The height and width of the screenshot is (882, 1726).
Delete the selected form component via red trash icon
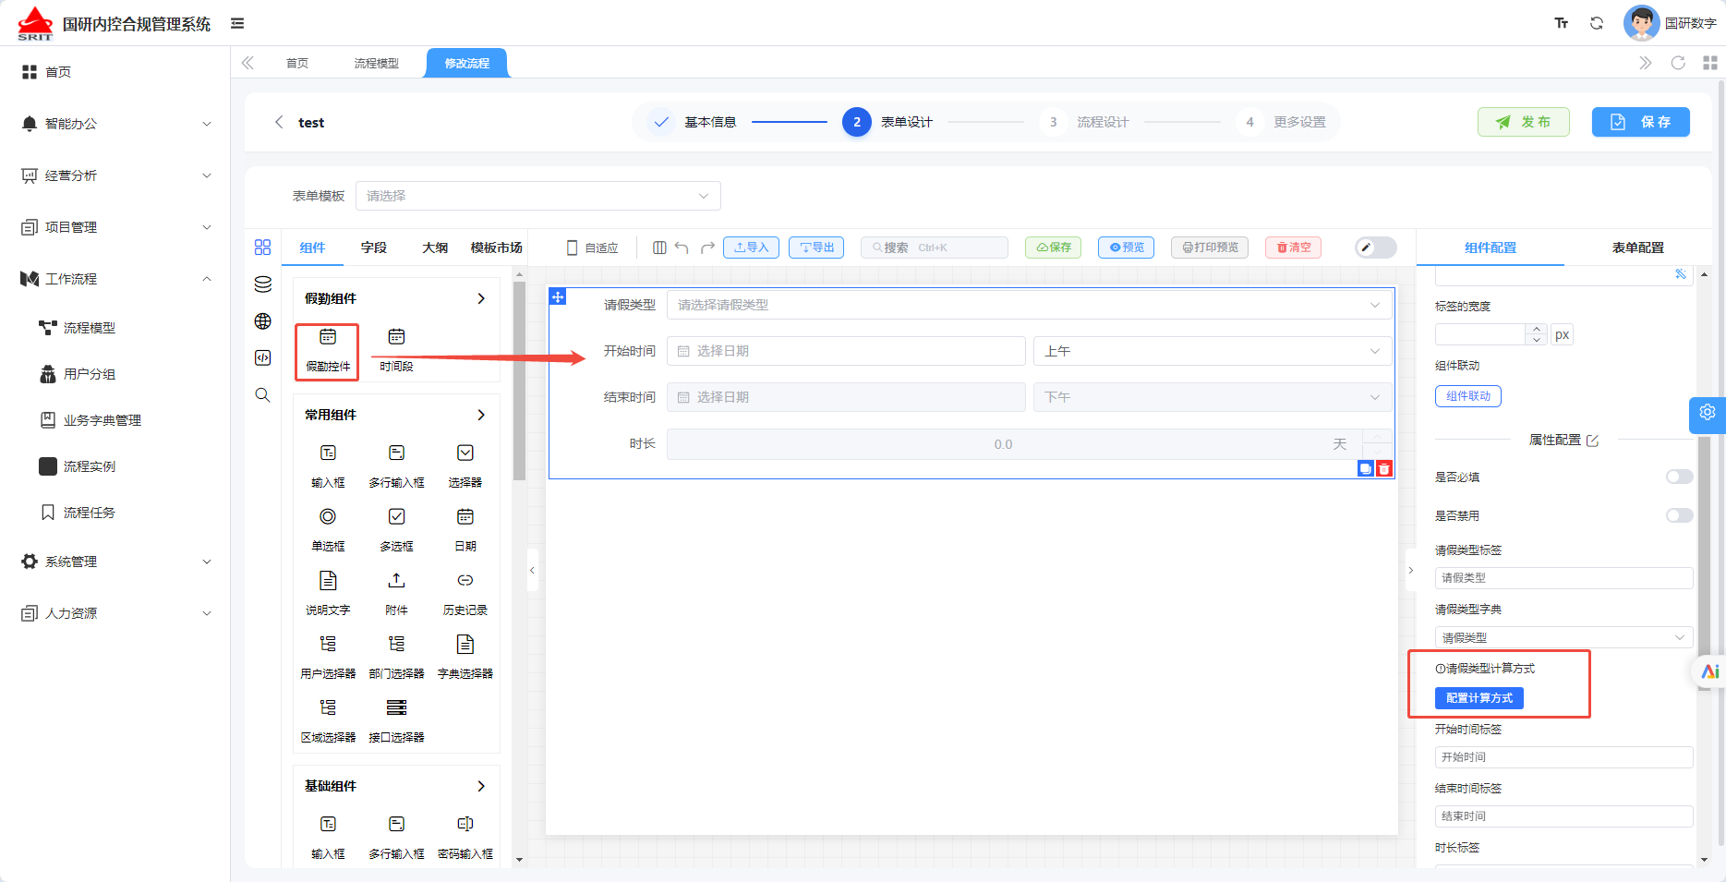(1384, 468)
